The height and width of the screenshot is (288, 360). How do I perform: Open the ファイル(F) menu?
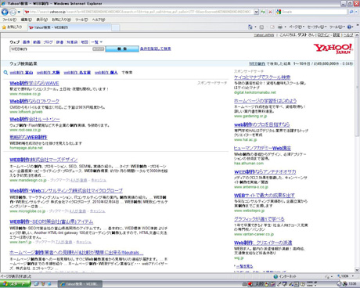[9, 20]
